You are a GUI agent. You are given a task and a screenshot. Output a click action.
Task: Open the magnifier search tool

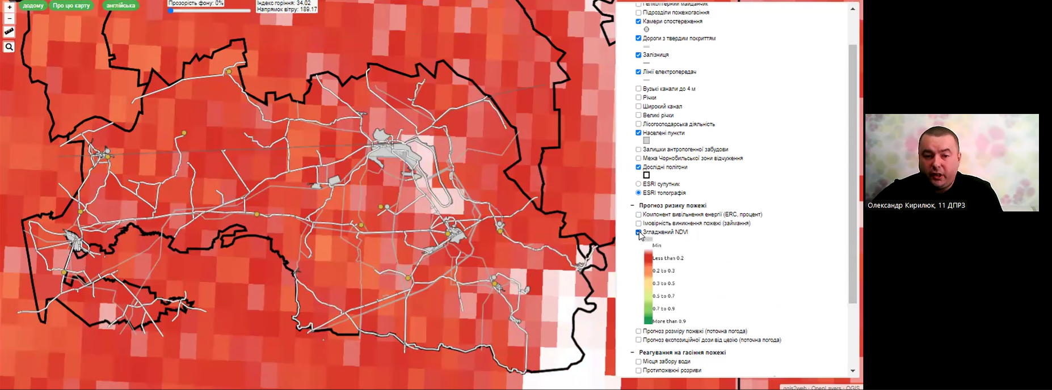9,47
